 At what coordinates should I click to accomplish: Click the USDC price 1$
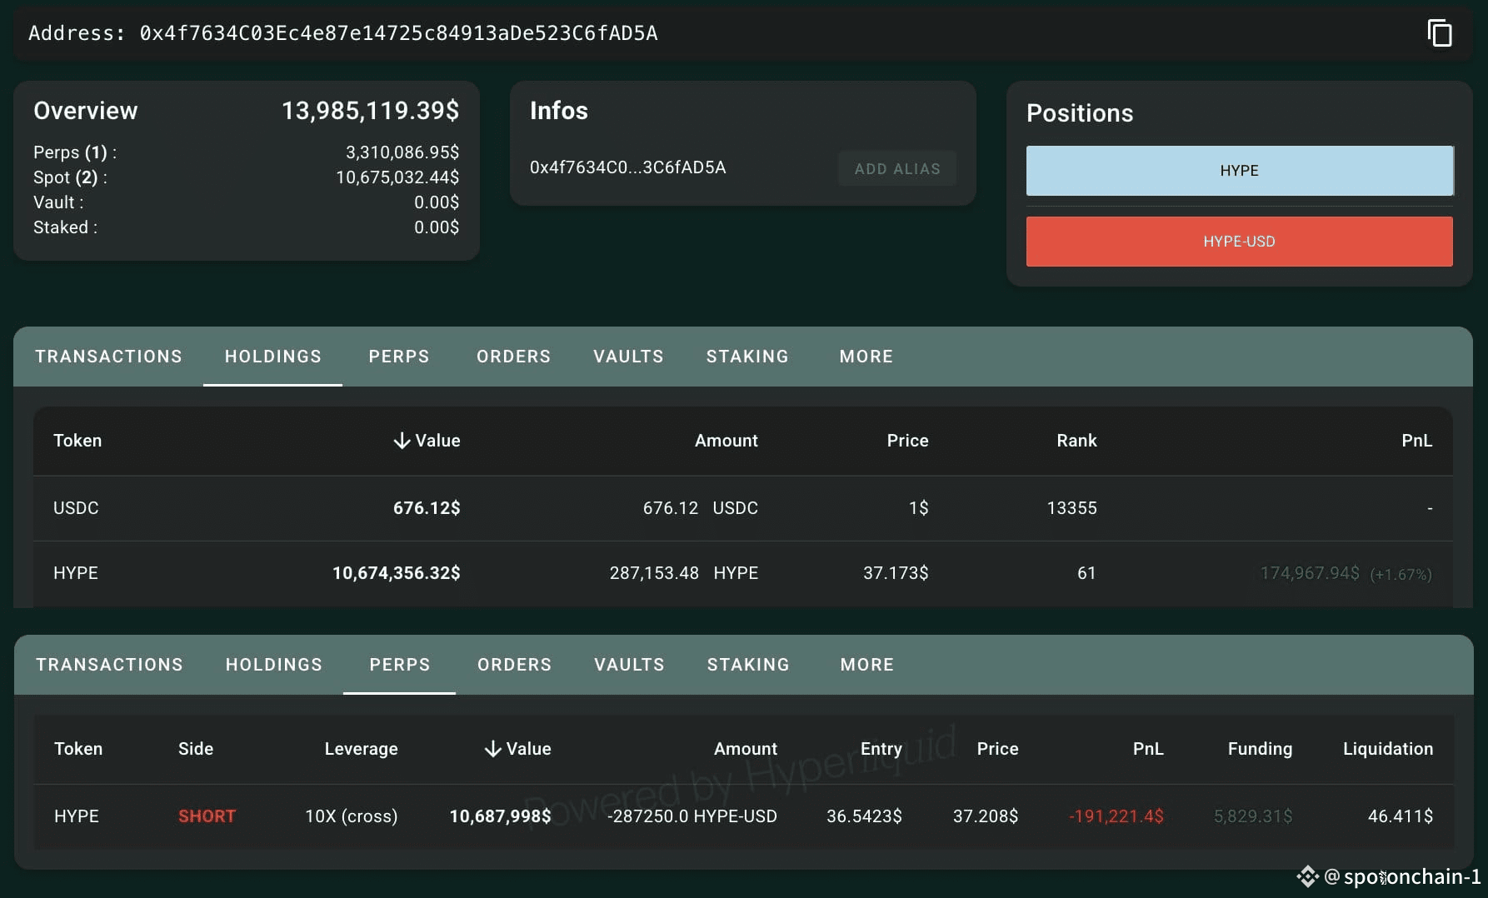(918, 508)
